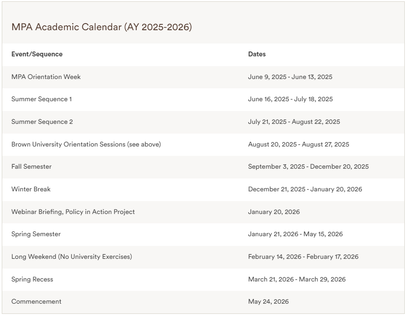Click the 'Spring Recess' row label
Image resolution: width=407 pixels, height=317 pixels.
point(32,279)
